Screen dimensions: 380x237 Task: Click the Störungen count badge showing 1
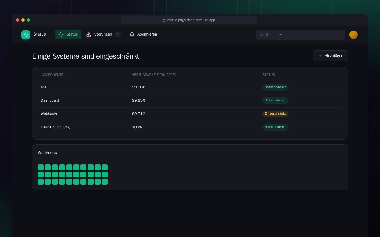coord(118,34)
